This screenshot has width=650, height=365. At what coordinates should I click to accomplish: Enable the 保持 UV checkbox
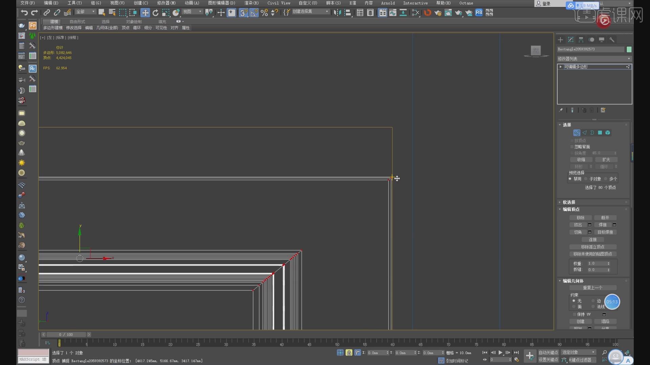pyautogui.click(x=575, y=314)
